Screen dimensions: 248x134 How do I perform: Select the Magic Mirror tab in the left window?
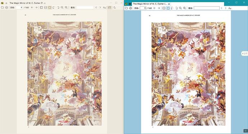point(26,3)
